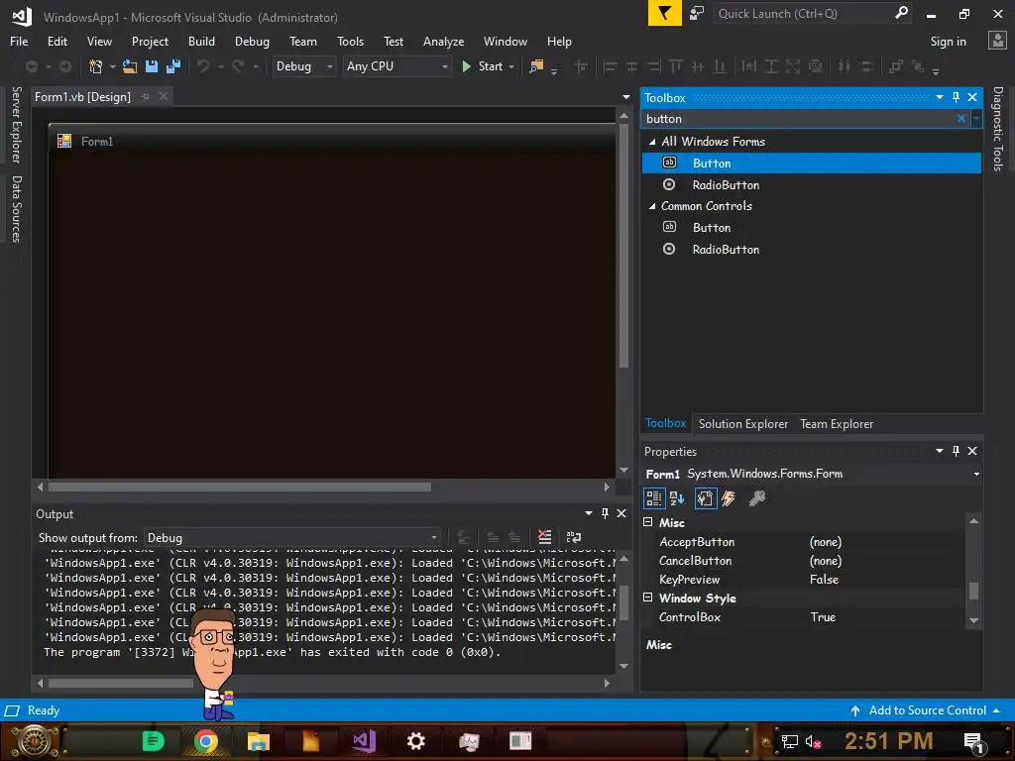
Task: Sort properties alphabetically
Action: pyautogui.click(x=677, y=498)
